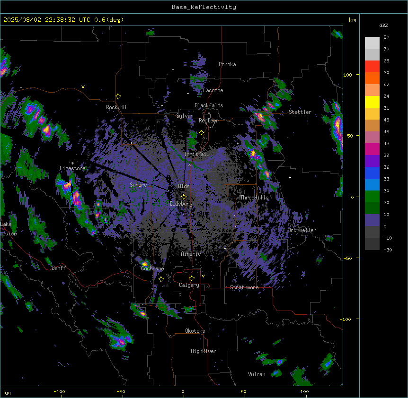This screenshot has width=408, height=398.
Task: Click the -100 tick on vertical km axis
Action: tap(346, 319)
